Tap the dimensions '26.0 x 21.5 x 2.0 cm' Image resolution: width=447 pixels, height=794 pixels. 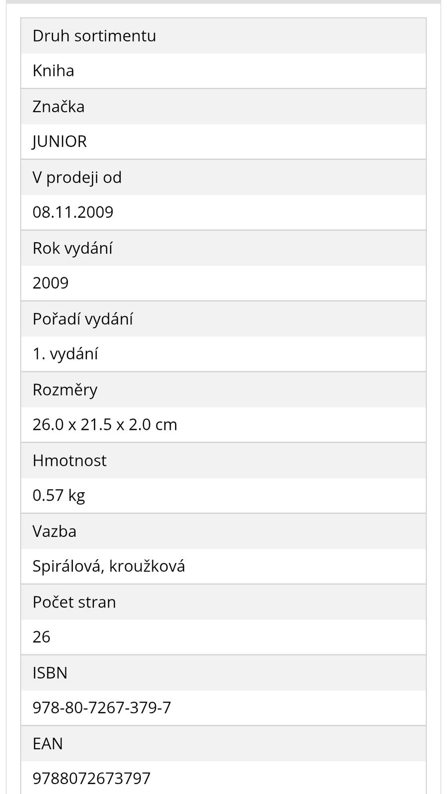(105, 425)
